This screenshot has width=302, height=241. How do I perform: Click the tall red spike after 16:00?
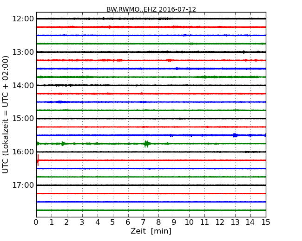click(x=38, y=160)
